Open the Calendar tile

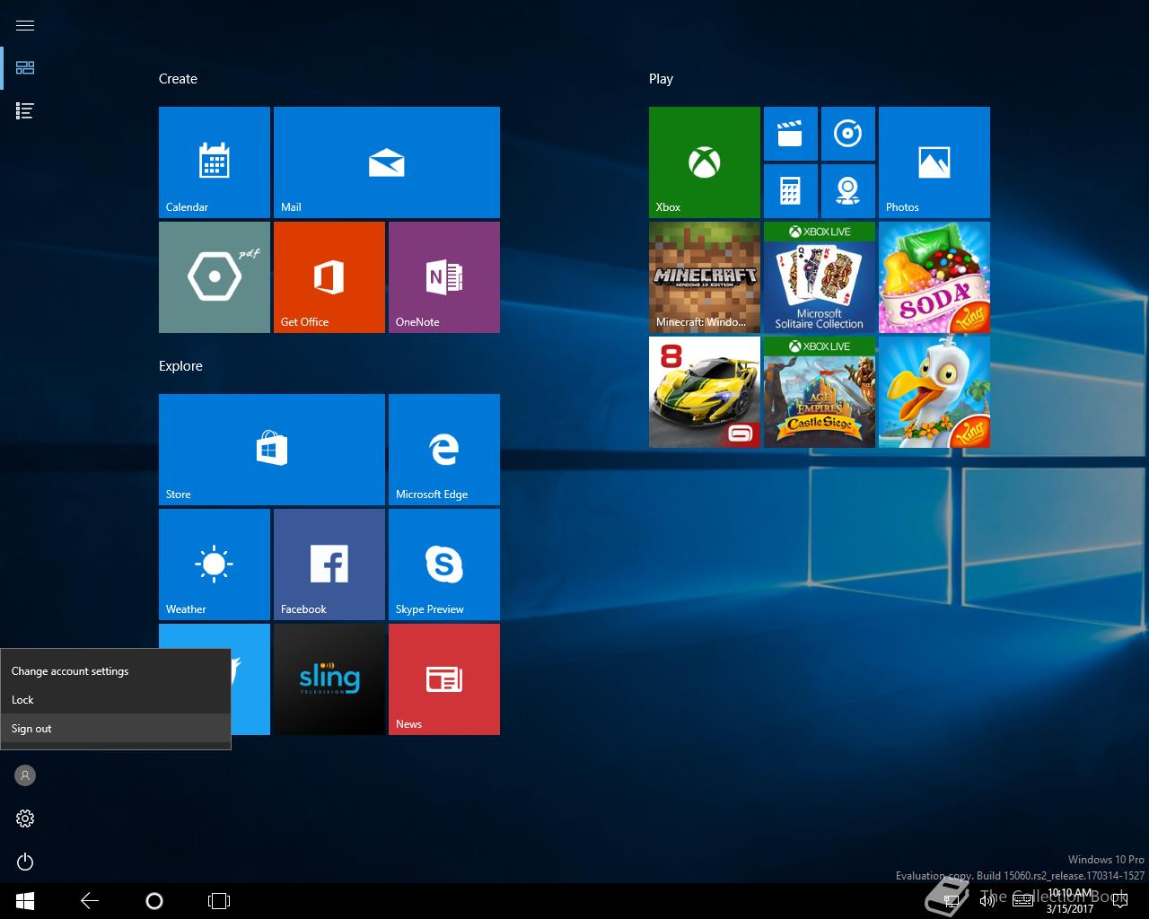[x=215, y=162]
